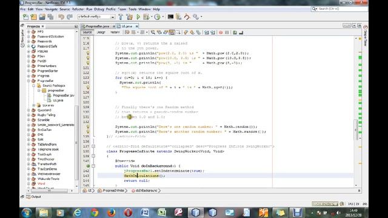Viewport: 388px width, 218px height.
Task: Click the Shift Line Right editor icon
Action: (x=213, y=32)
